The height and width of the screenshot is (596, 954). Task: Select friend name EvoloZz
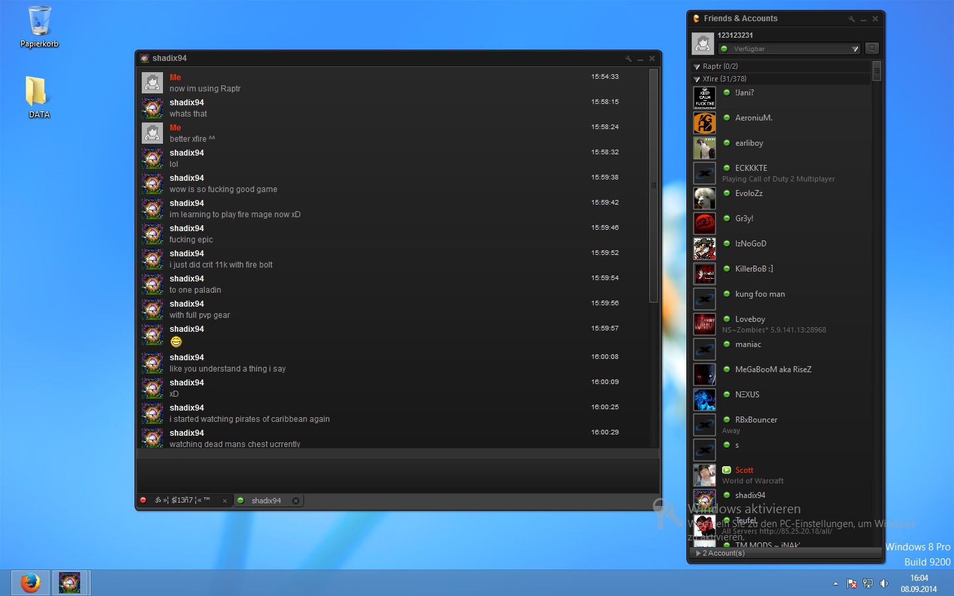[749, 193]
